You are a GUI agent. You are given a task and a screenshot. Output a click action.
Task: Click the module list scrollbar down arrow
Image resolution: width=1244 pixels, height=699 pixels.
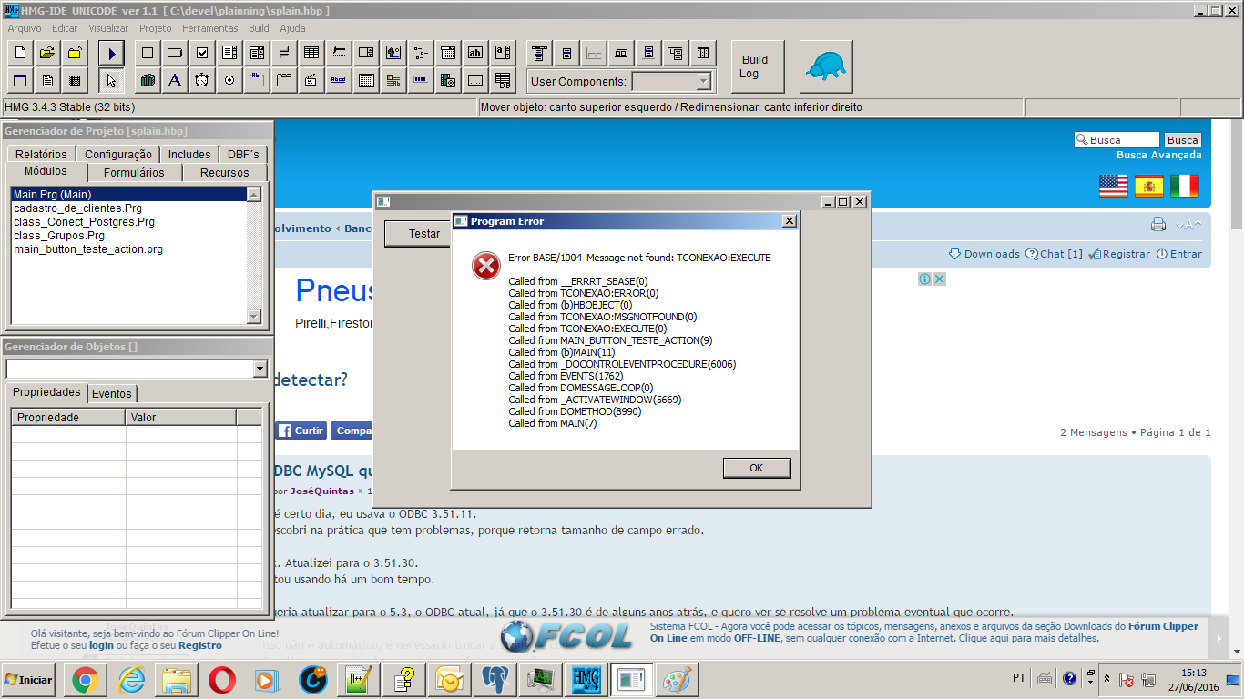[254, 317]
